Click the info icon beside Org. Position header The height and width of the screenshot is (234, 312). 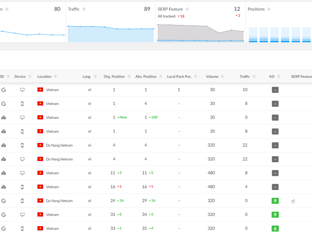[x=129, y=76]
